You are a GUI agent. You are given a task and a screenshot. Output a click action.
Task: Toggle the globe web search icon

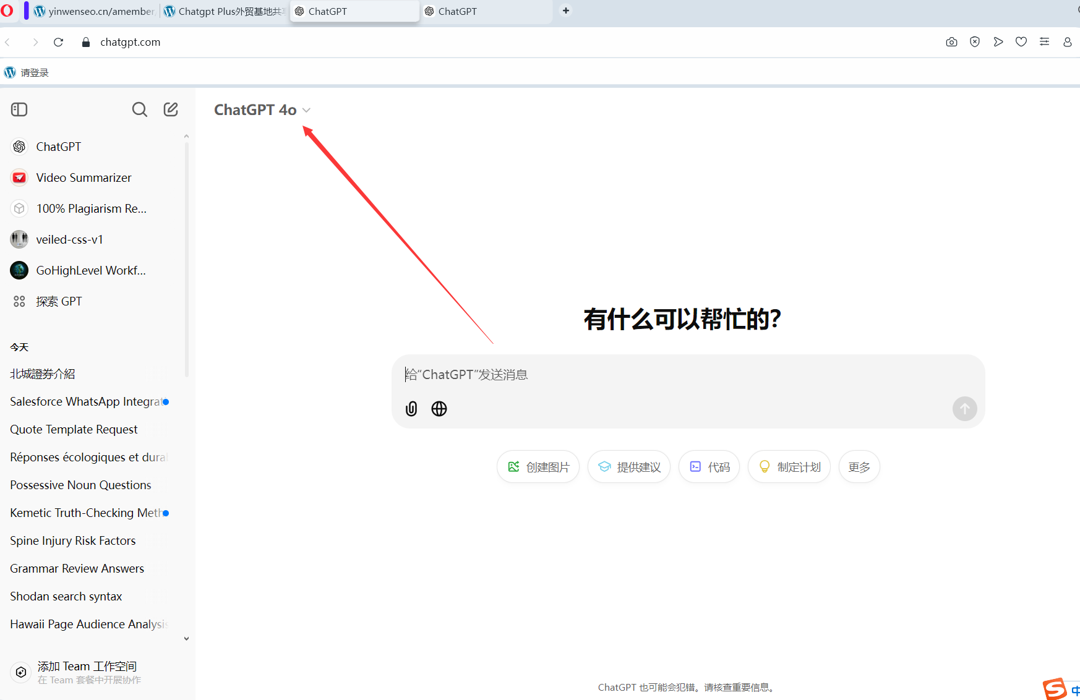439,409
